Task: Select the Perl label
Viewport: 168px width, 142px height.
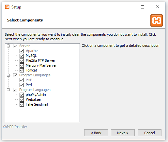Action: pyautogui.click(x=29, y=85)
